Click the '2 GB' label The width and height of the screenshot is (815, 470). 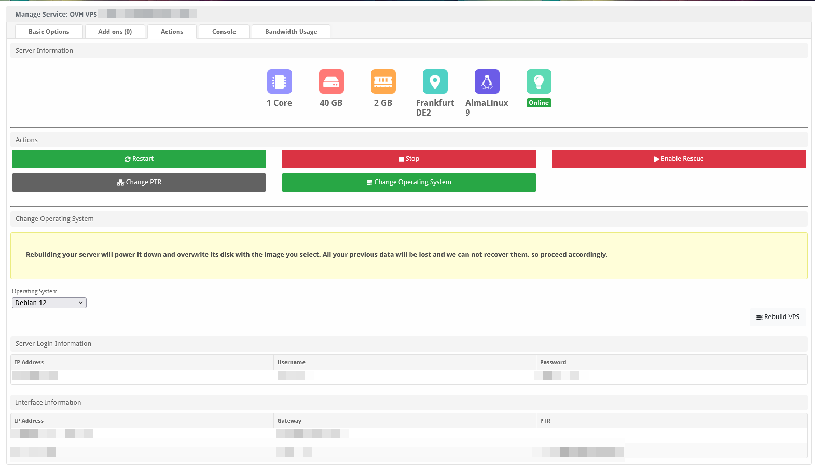coord(383,103)
